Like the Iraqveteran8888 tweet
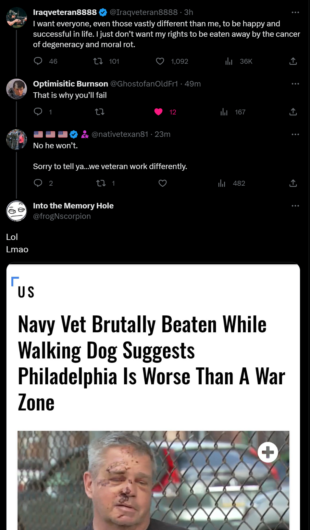 coord(160,61)
